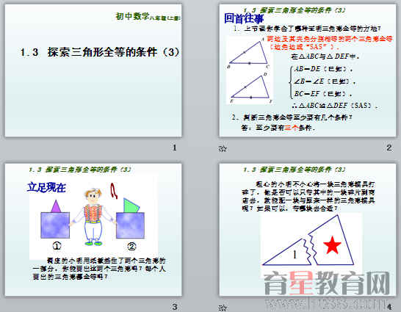Click the animation star icon below slide 4

coord(223,307)
